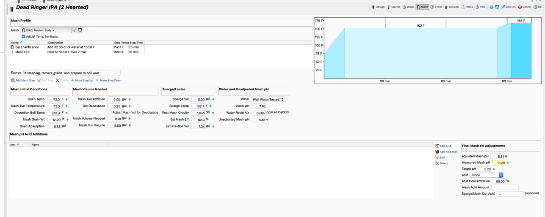Click Save As button

pyautogui.click(x=509, y=7)
